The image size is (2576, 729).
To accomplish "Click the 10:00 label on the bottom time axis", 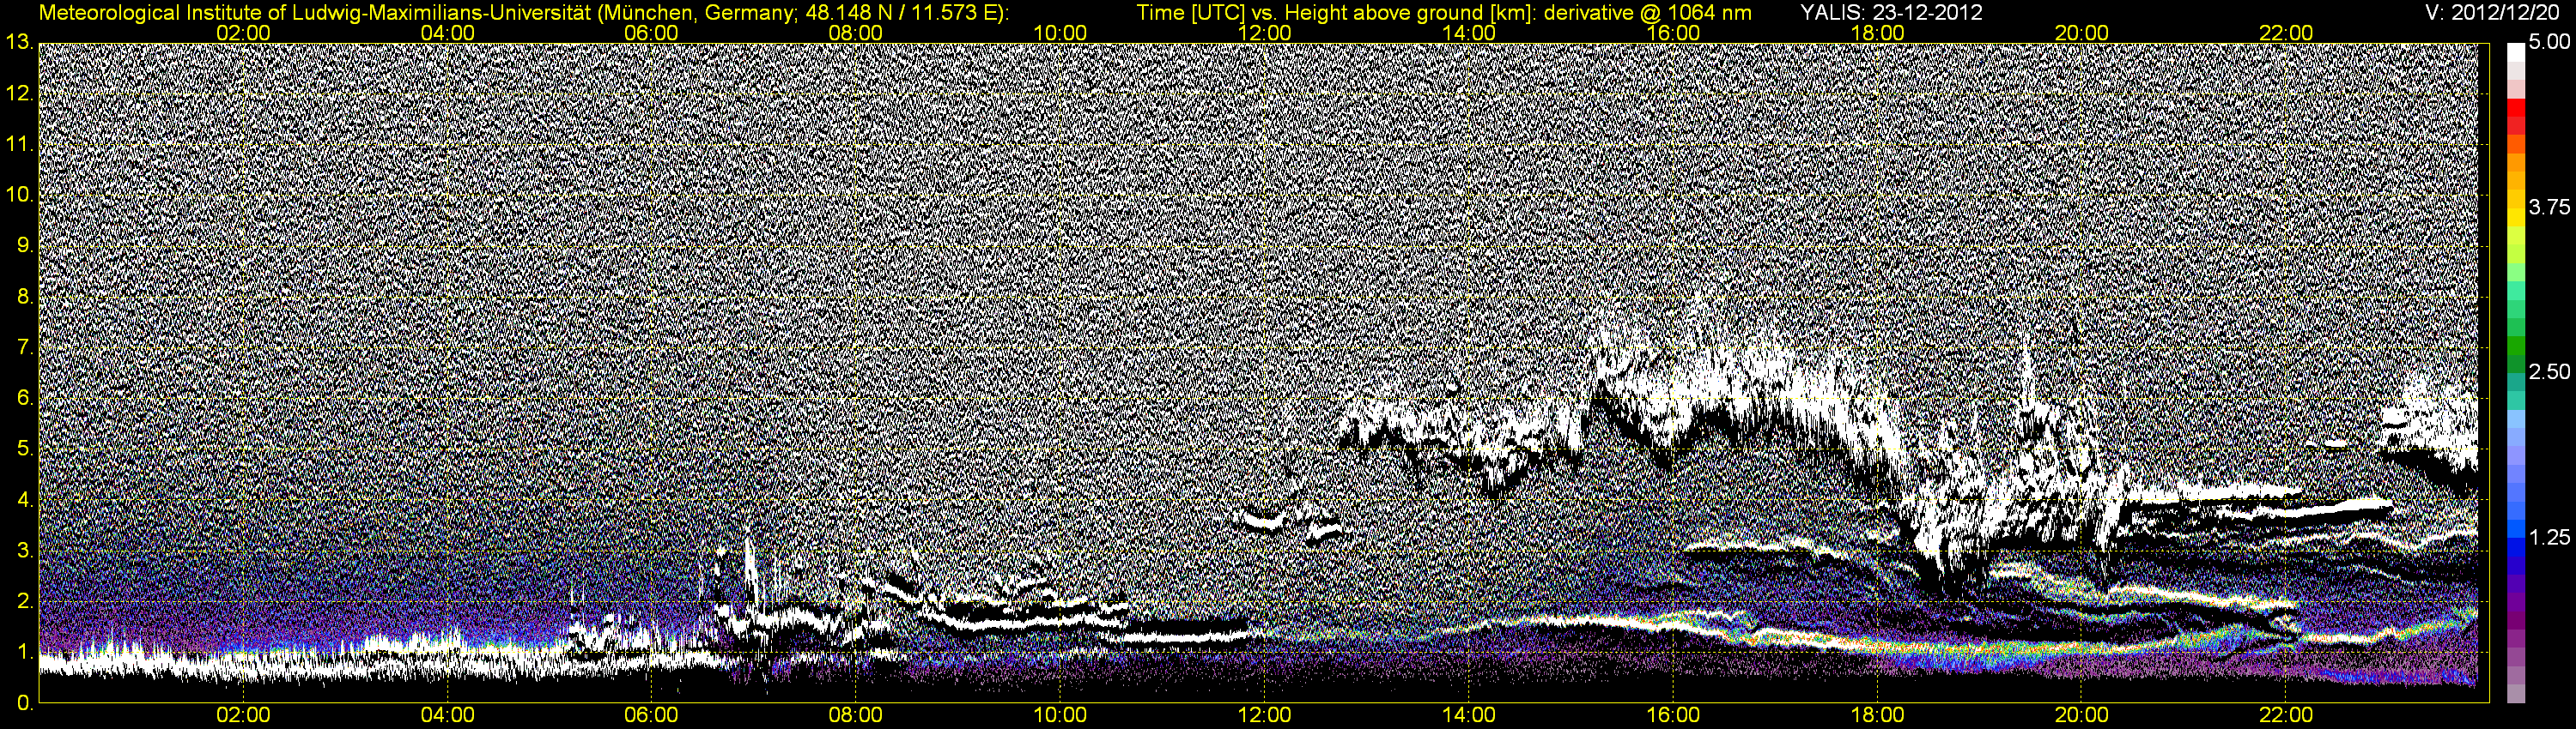I will (1060, 716).
